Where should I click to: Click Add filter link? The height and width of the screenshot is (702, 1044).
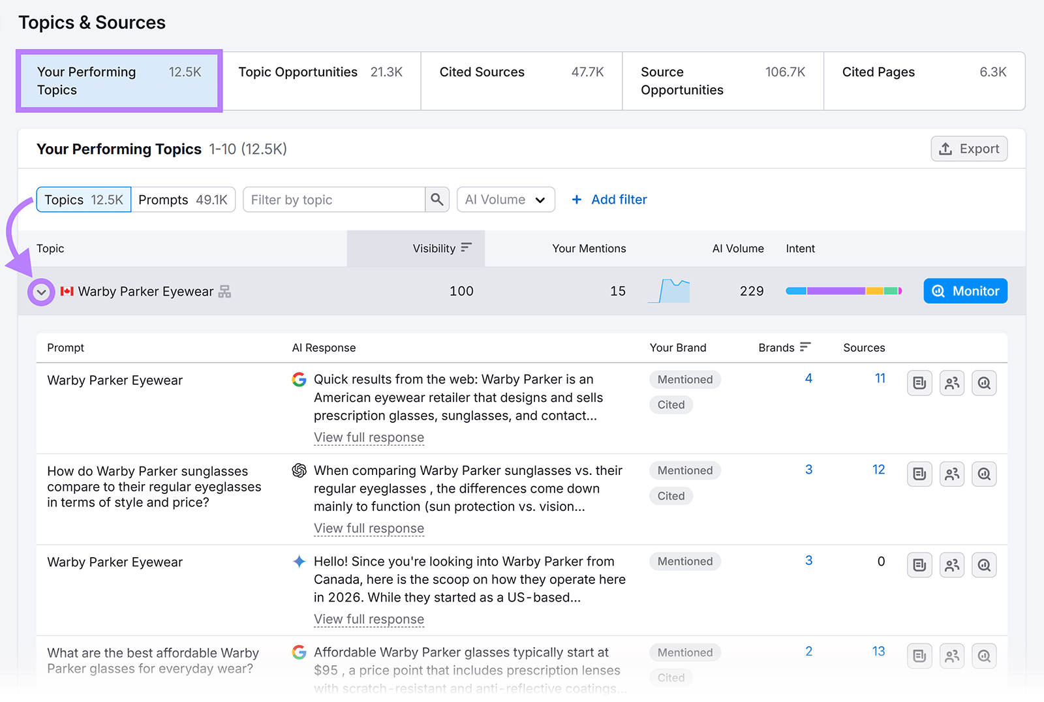click(x=609, y=200)
